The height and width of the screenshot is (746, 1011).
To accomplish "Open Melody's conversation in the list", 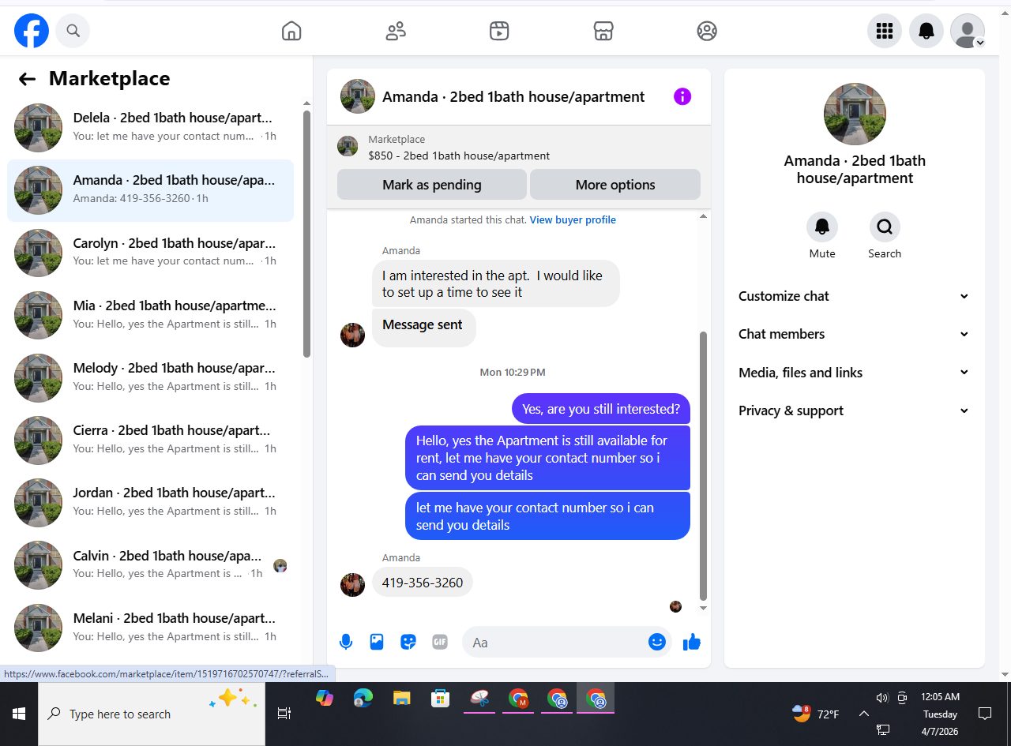I will (150, 377).
